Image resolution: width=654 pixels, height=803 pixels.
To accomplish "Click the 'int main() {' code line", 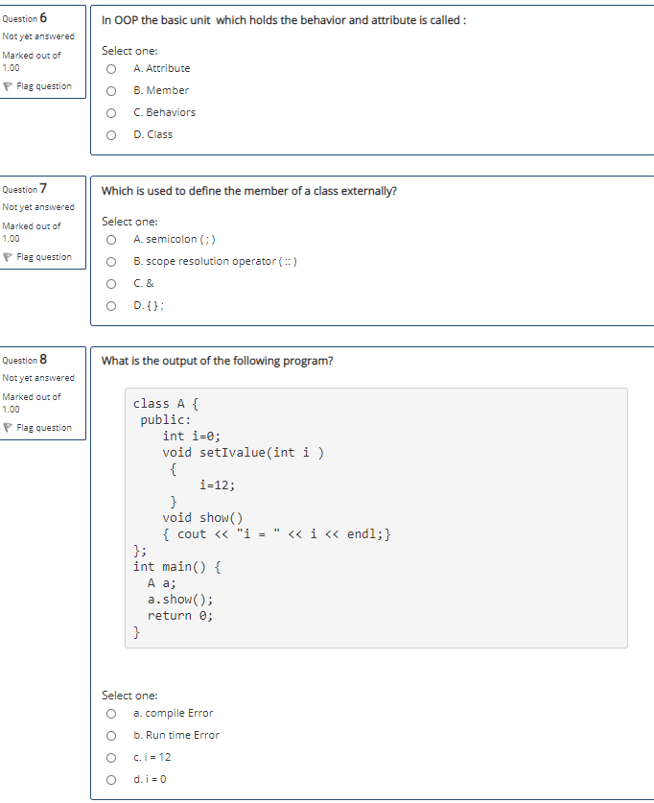I will pyautogui.click(x=177, y=566).
